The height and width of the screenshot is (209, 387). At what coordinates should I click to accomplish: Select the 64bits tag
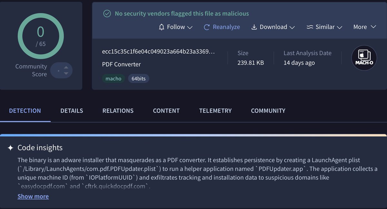(x=139, y=78)
